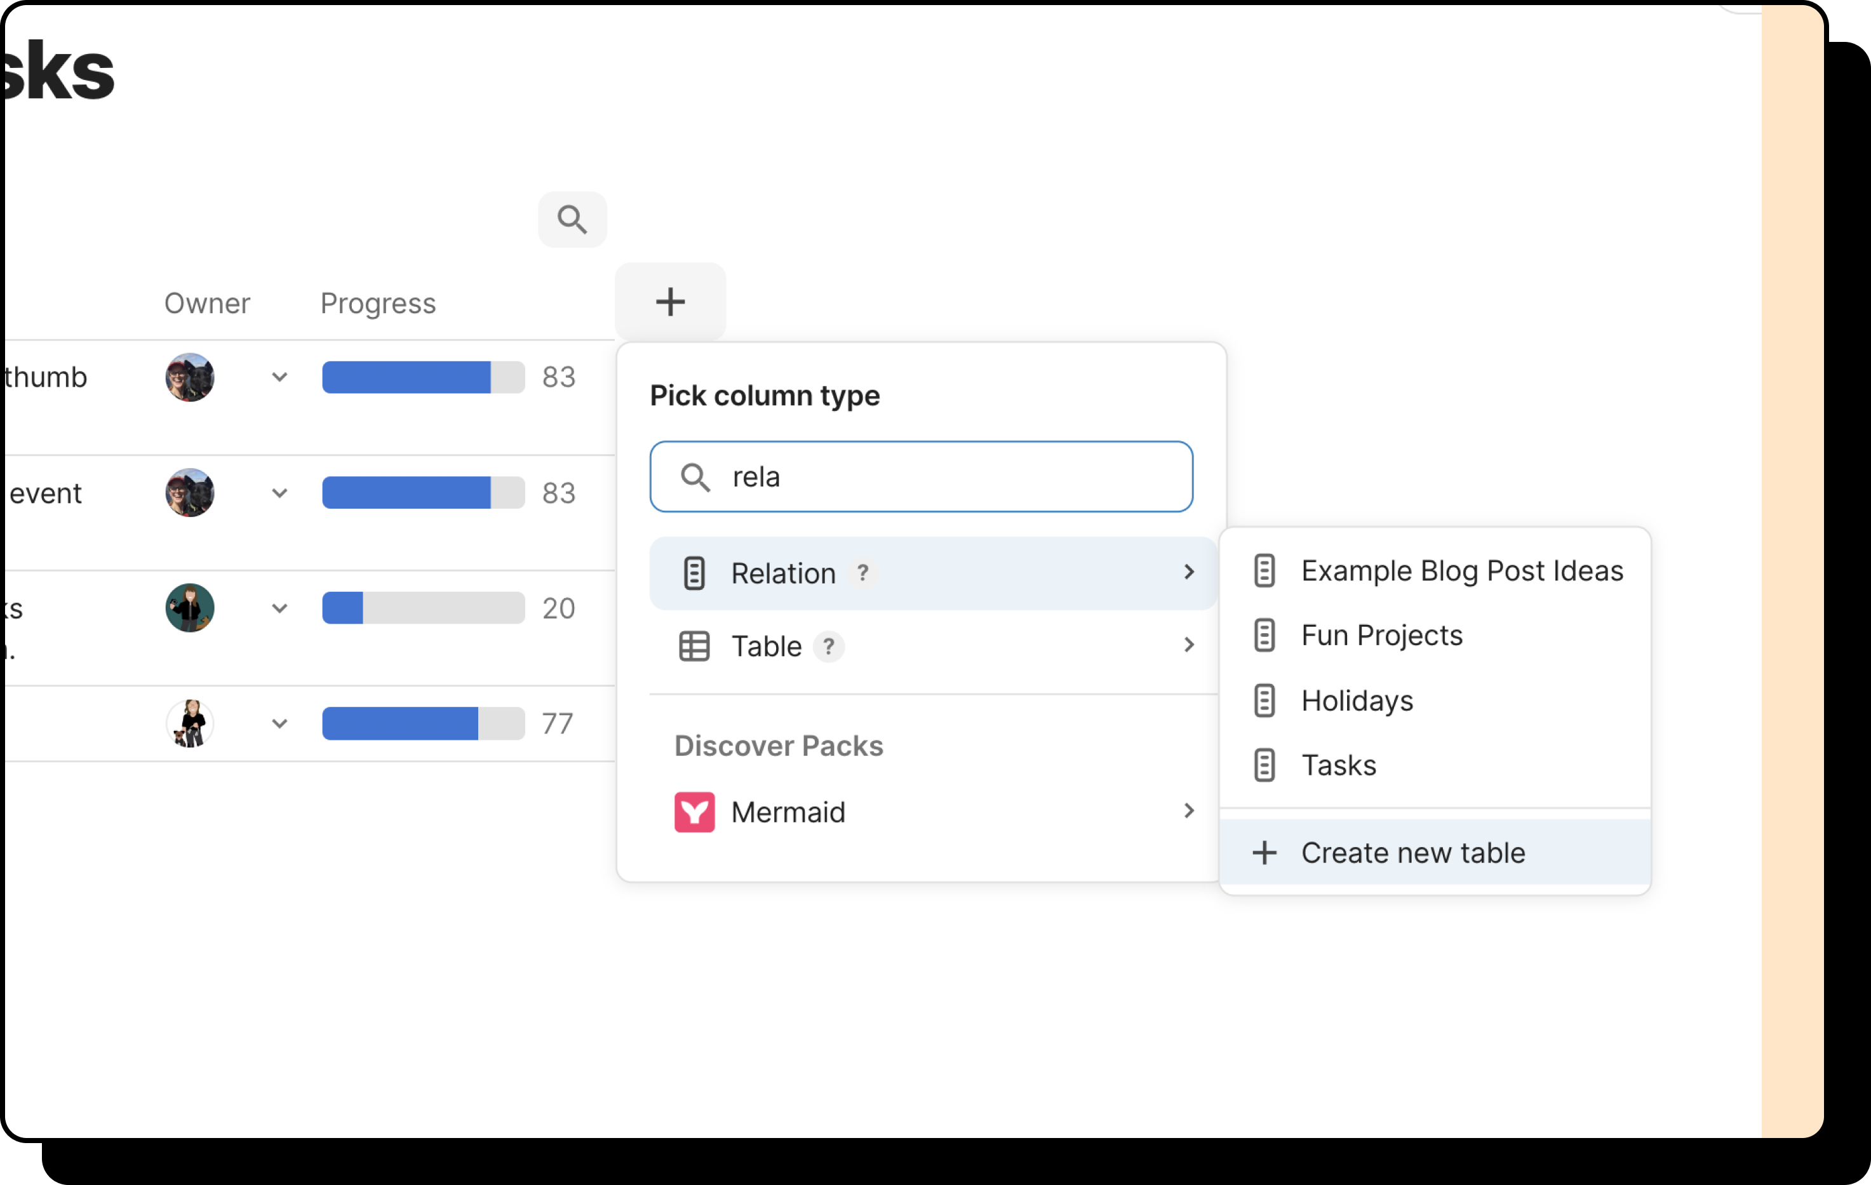This screenshot has width=1871, height=1185.
Task: Expand the Relation submenu chevron
Action: pos(1188,573)
